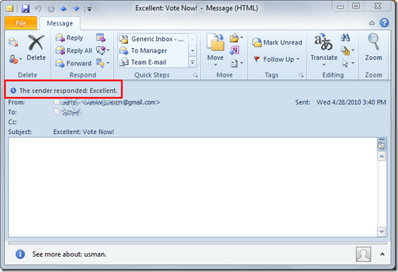Click the people pane info icon

pyautogui.click(x=20, y=254)
